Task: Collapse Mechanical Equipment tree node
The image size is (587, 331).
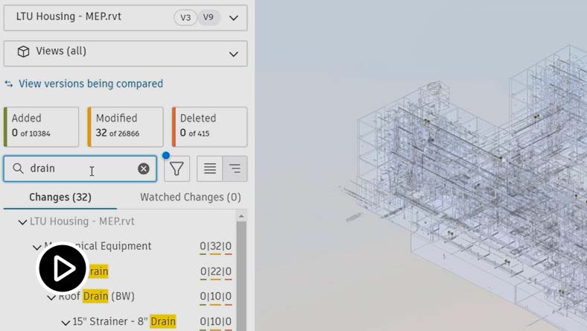Action: click(37, 247)
